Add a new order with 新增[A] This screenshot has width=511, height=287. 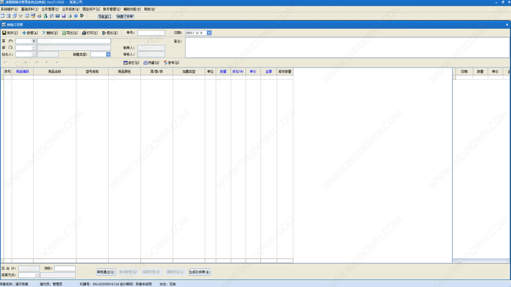pyautogui.click(x=30, y=33)
